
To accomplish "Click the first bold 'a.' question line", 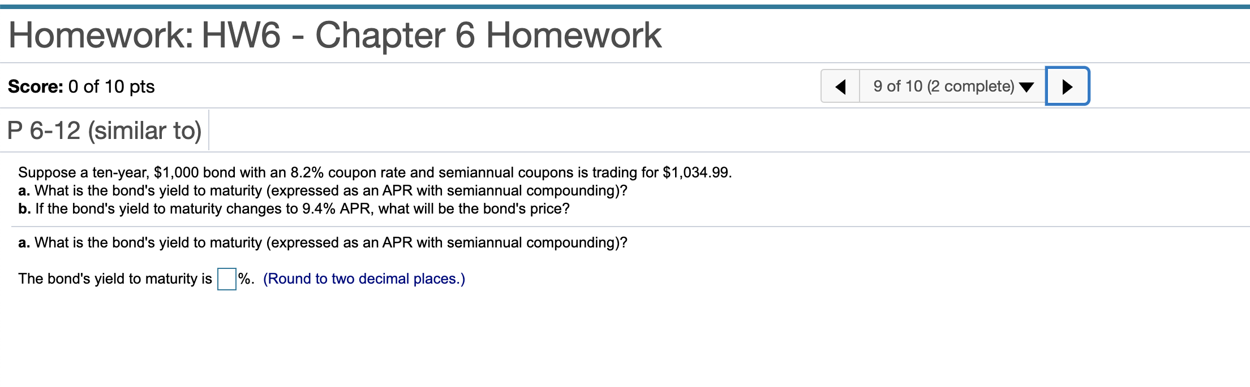I will [323, 191].
